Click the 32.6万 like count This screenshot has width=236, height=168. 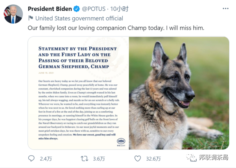pos(153,159)
